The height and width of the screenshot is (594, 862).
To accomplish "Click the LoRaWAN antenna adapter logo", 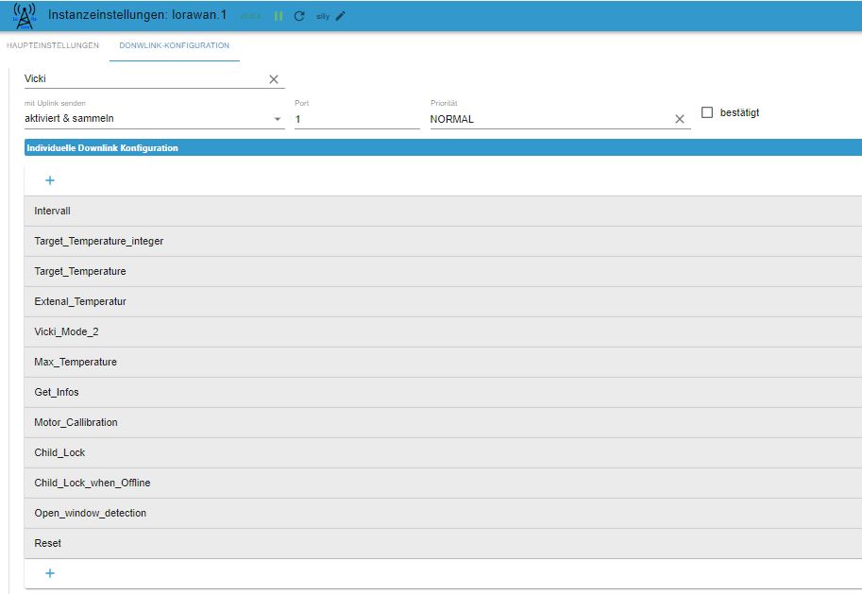I will pyautogui.click(x=25, y=15).
